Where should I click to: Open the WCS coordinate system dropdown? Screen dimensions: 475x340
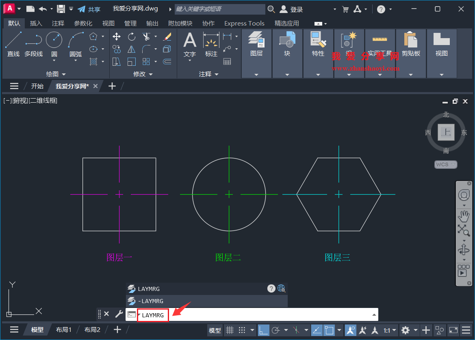tap(446, 165)
